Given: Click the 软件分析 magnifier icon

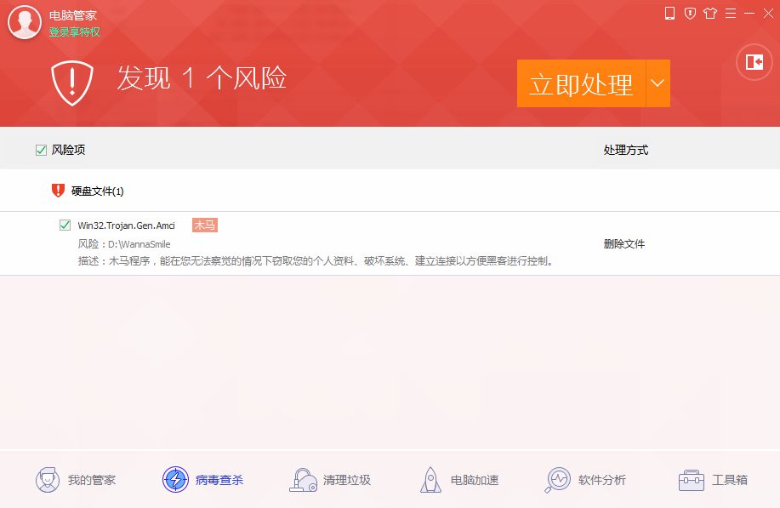Looking at the screenshot, I should [558, 480].
